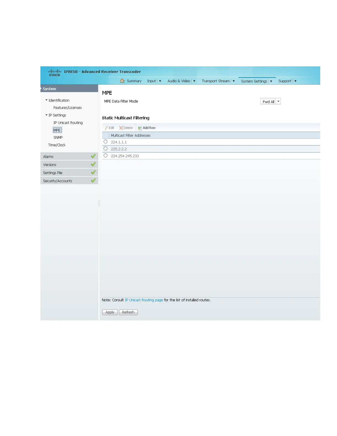Click the Refresh button
The image size is (337, 436).
pos(128,312)
